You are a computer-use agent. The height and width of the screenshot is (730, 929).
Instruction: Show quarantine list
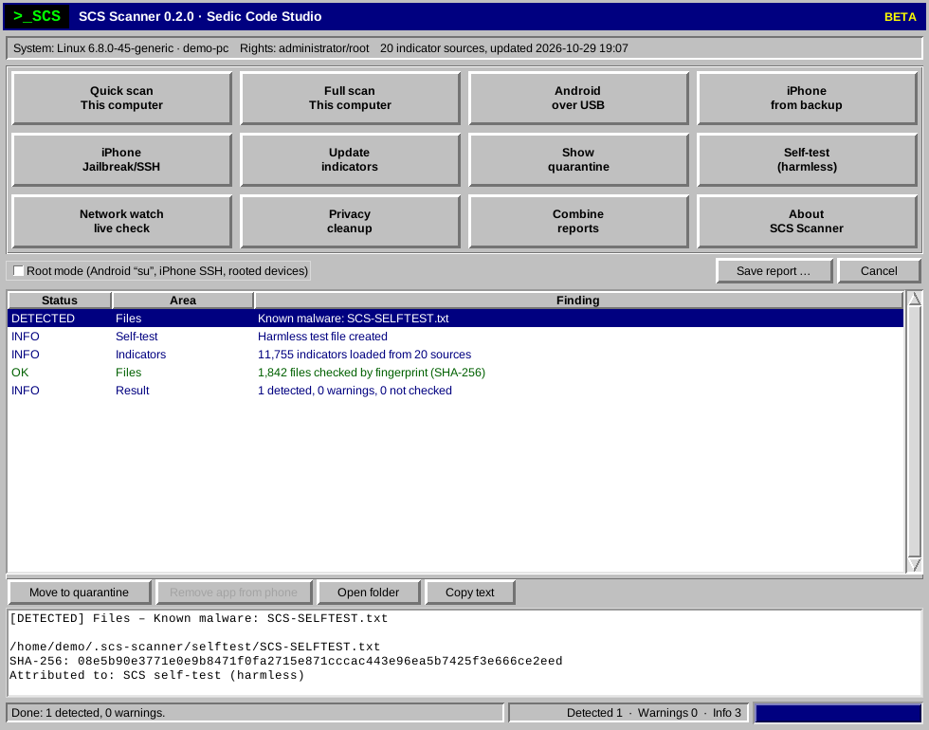[x=578, y=160]
